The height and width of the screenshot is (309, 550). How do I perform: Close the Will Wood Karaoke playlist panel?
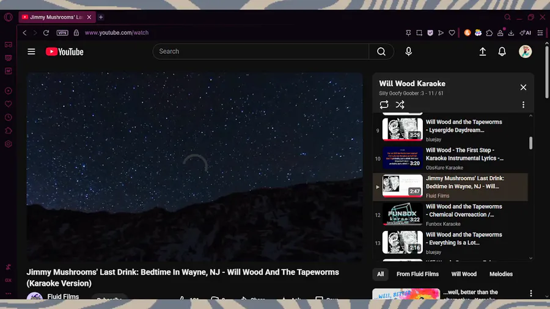(x=523, y=87)
